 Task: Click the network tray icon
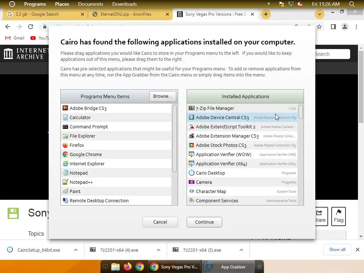291,4
